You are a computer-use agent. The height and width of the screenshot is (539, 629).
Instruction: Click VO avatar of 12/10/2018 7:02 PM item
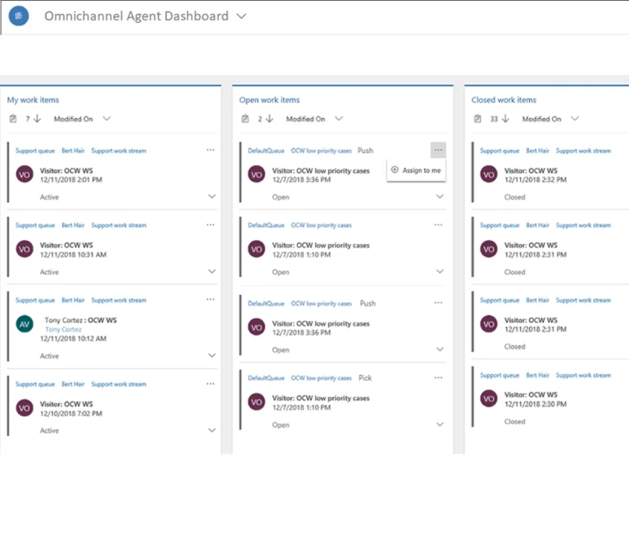[25, 408]
